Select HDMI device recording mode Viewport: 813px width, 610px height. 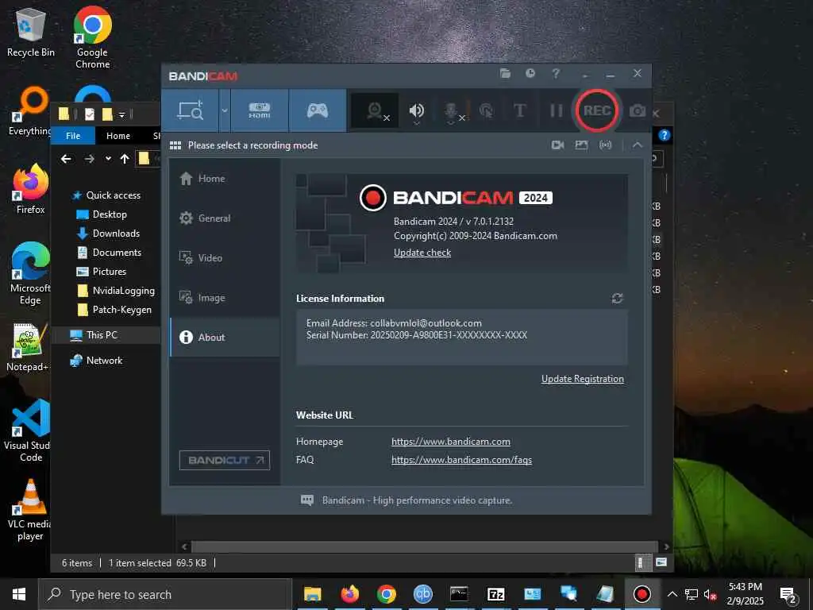coord(260,110)
